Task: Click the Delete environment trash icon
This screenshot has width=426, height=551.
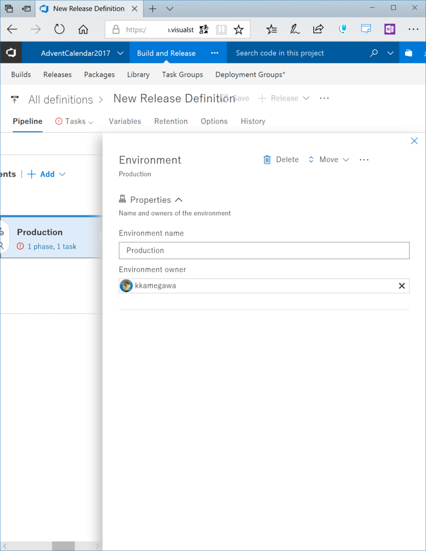Action: point(267,159)
